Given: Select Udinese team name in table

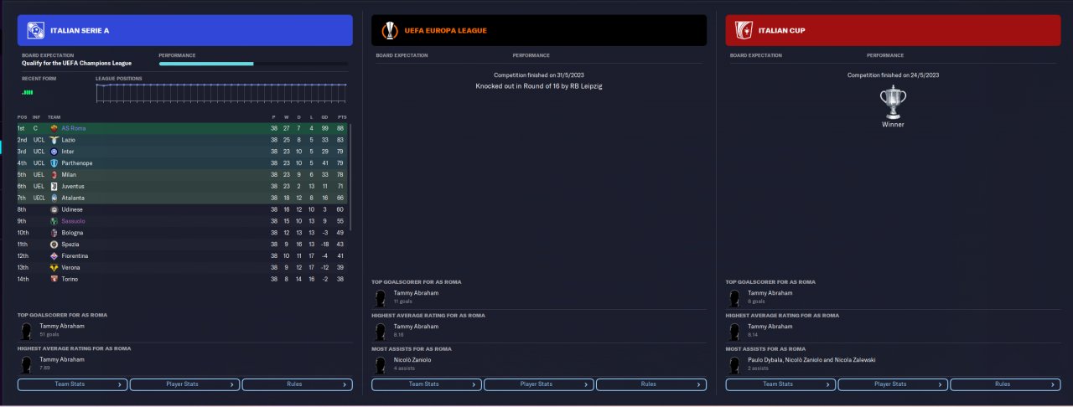Looking at the screenshot, I should pos(73,209).
